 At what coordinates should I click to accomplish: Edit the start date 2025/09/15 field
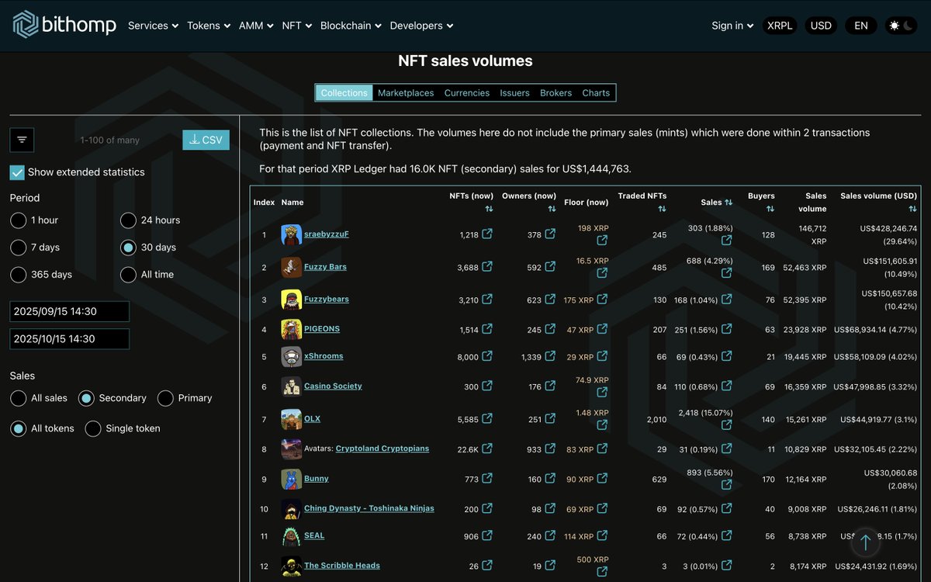70,311
